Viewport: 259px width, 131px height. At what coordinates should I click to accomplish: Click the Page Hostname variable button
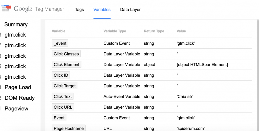pos(69,128)
